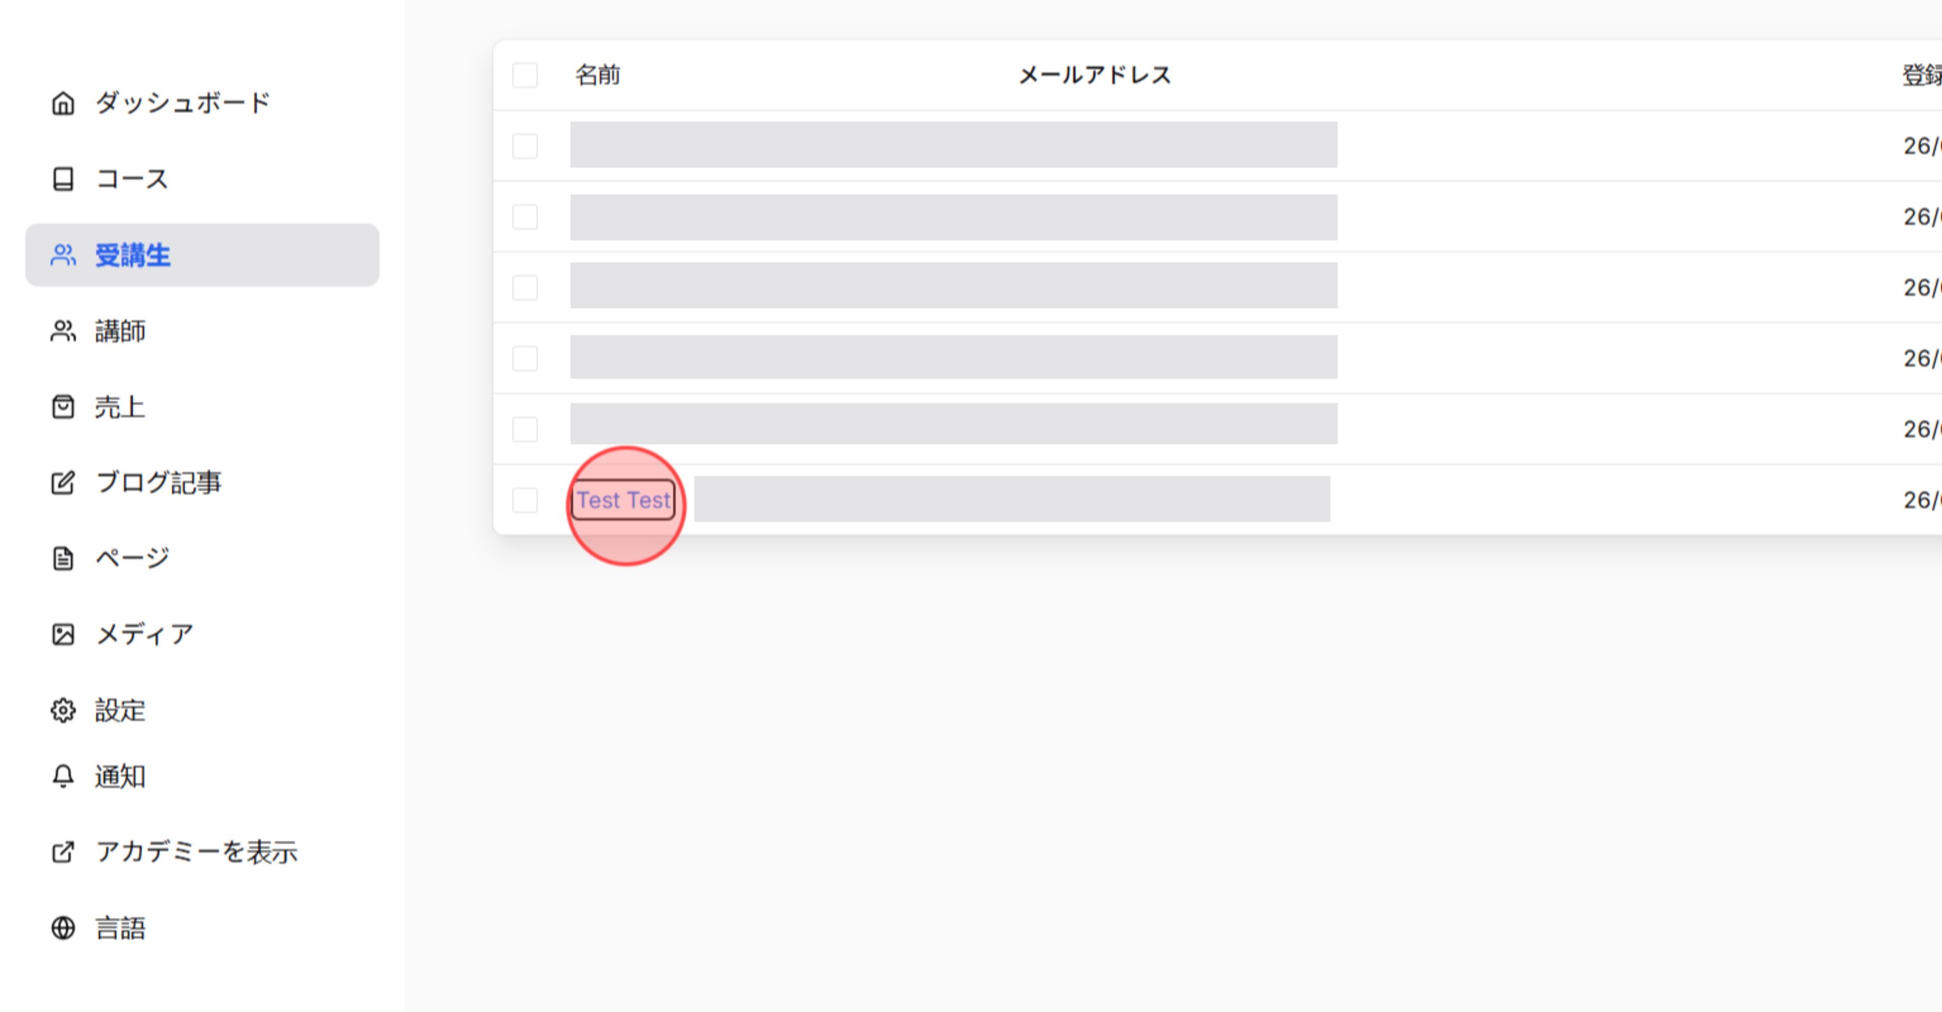
Task: Click the メディア image icon
Action: 63,634
